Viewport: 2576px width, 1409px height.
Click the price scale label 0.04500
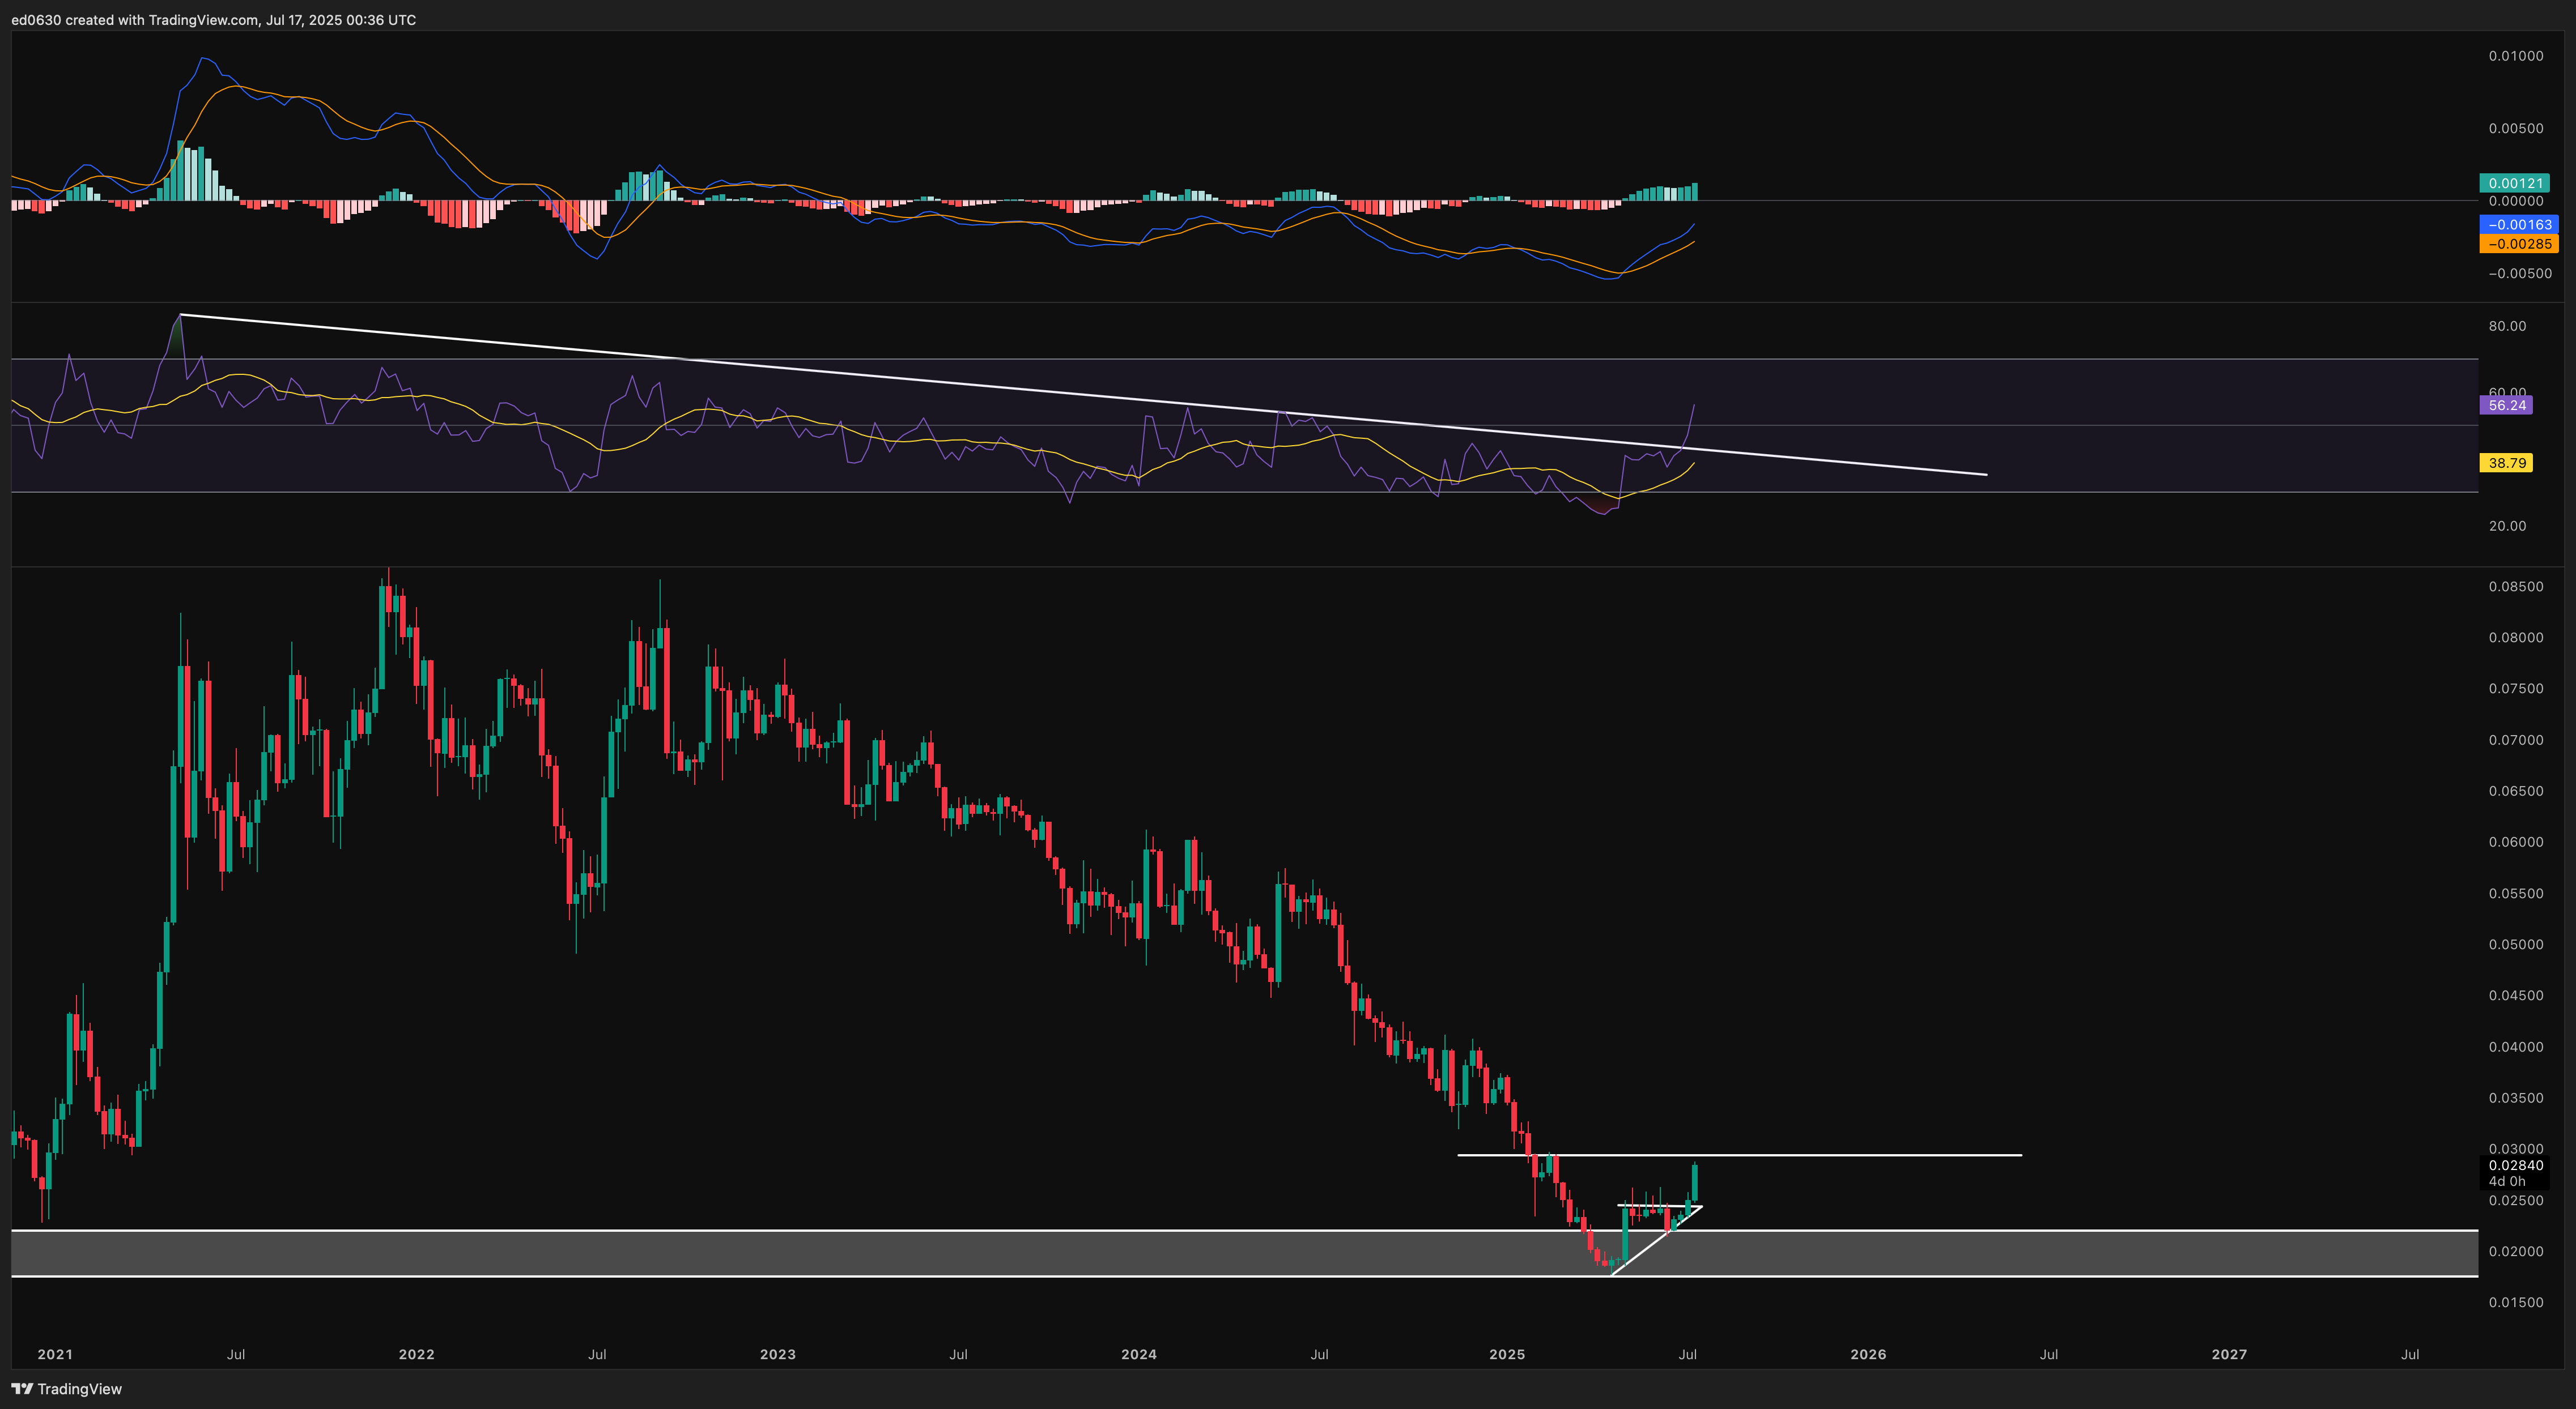pyautogui.click(x=2515, y=995)
